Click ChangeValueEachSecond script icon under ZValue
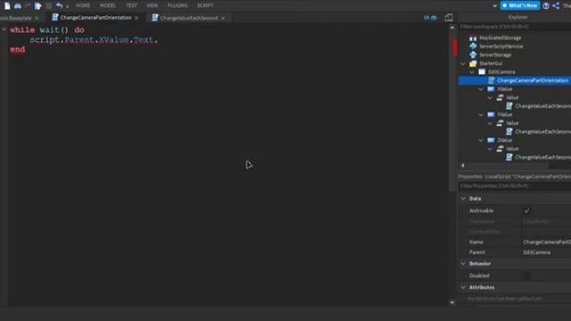The image size is (571, 321). click(x=509, y=157)
